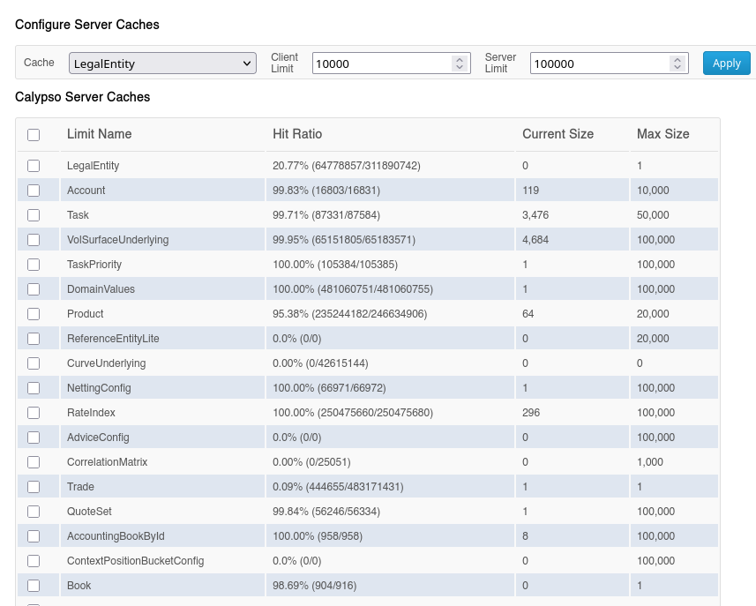Viewport: 756px width, 606px height.
Task: Select the Trade row checkbox
Action: click(34, 486)
